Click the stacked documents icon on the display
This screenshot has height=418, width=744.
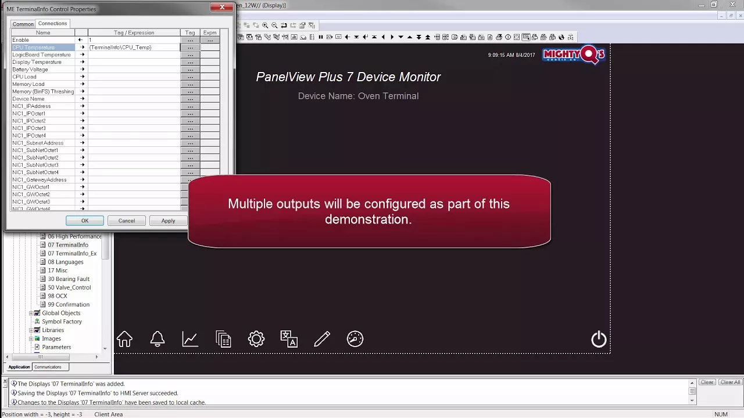[x=223, y=338]
